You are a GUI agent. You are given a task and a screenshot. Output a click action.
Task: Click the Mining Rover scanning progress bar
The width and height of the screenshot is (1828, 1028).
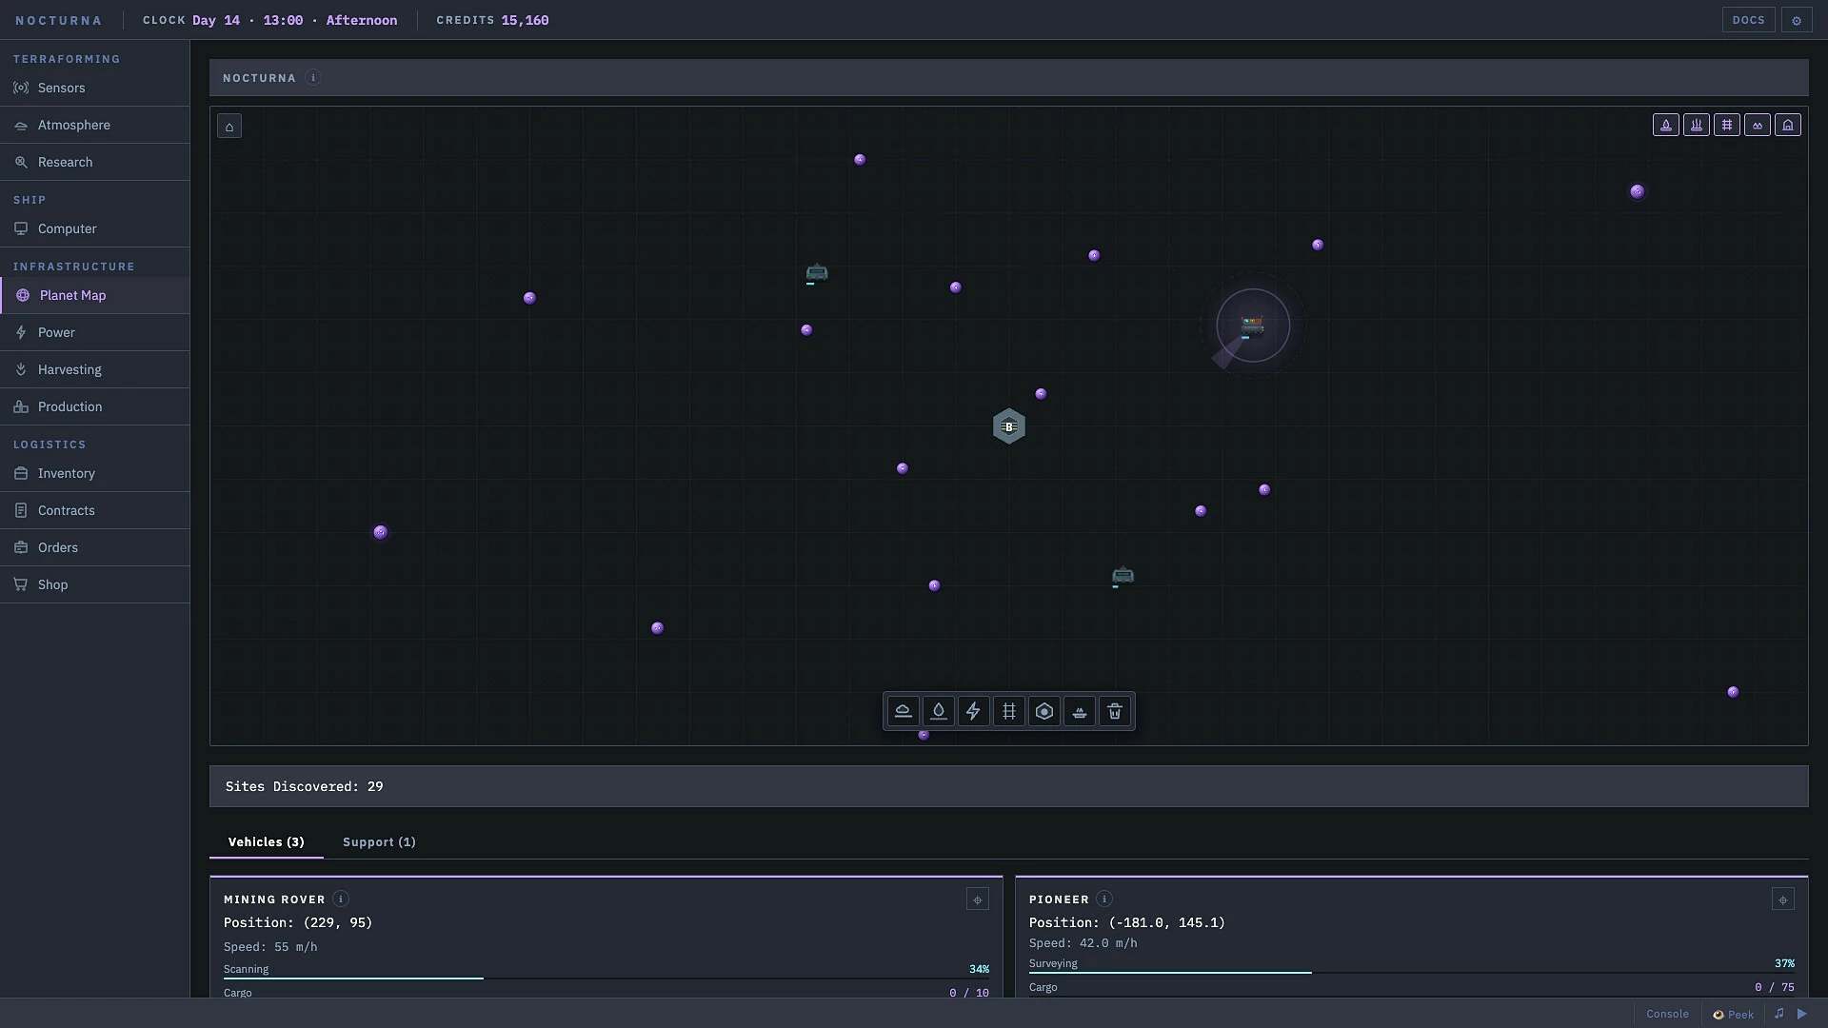(x=606, y=978)
